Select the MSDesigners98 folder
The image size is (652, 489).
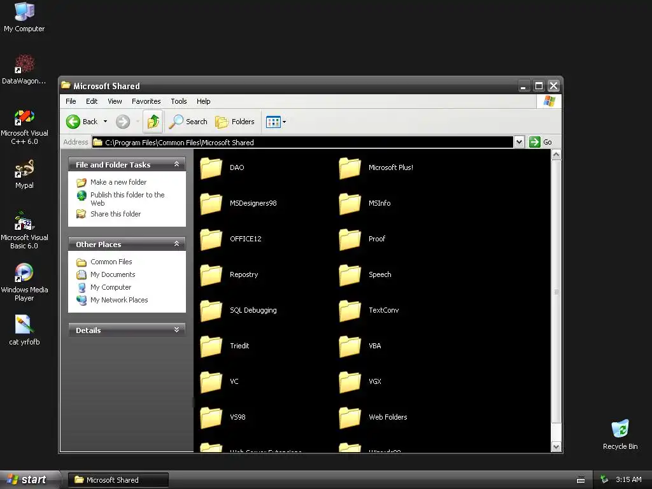pos(238,203)
